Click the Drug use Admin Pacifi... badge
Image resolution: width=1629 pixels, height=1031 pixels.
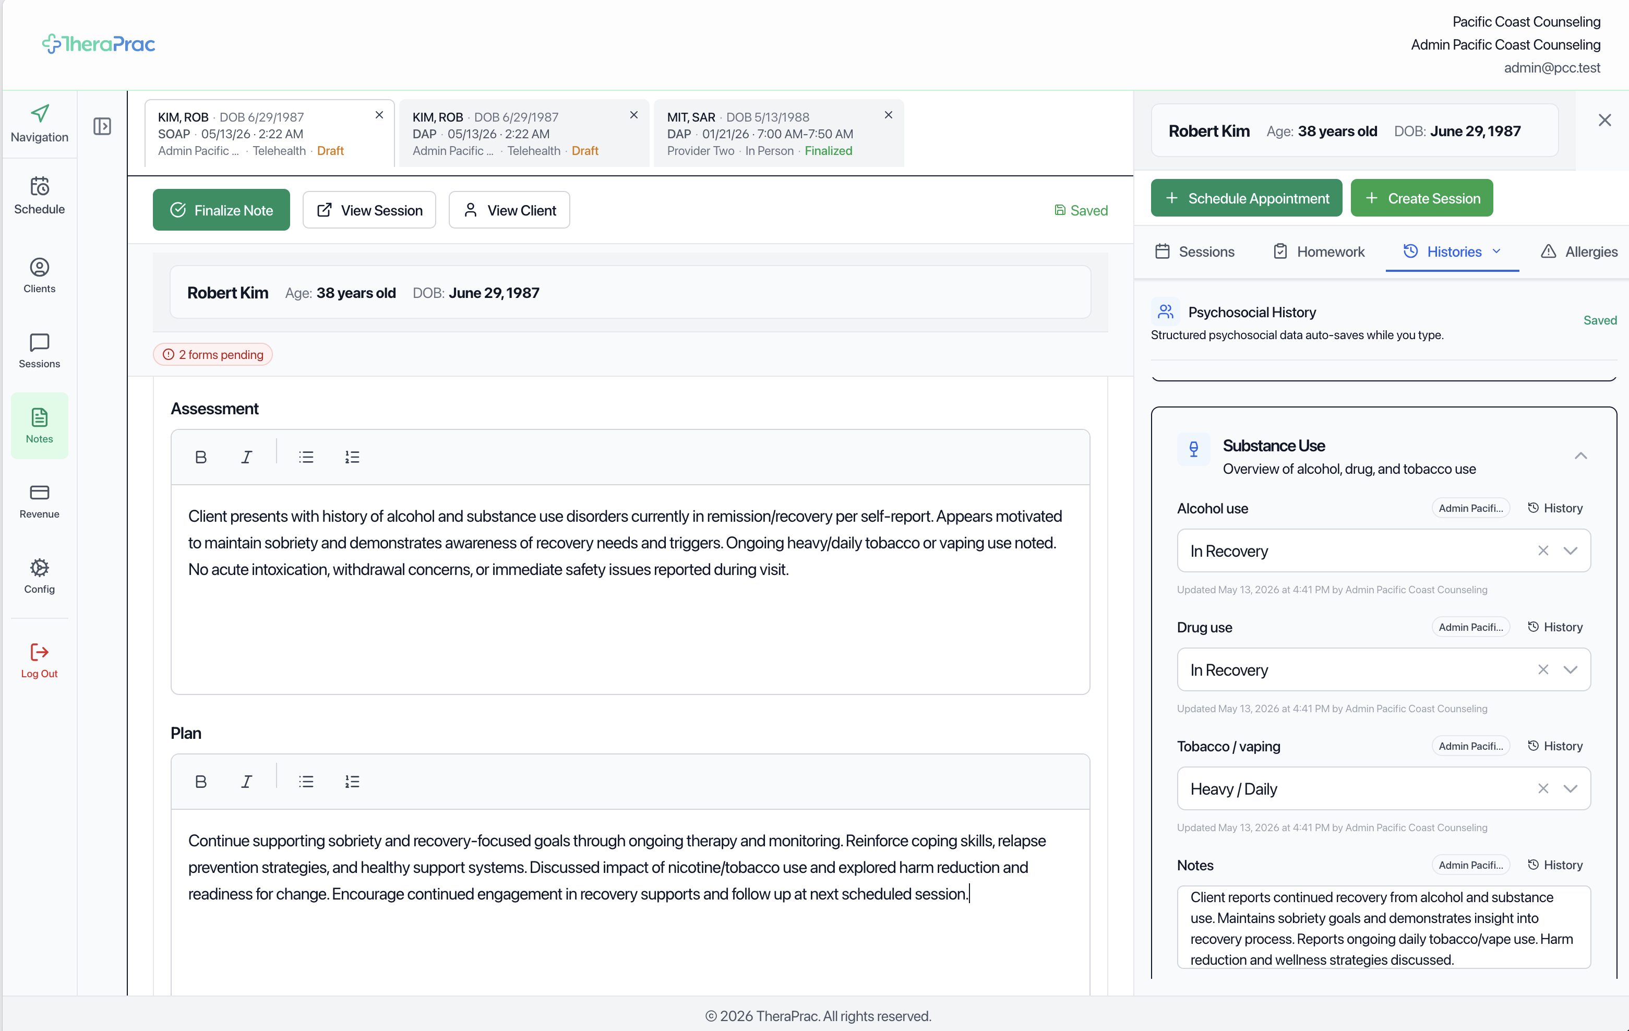[1471, 627]
